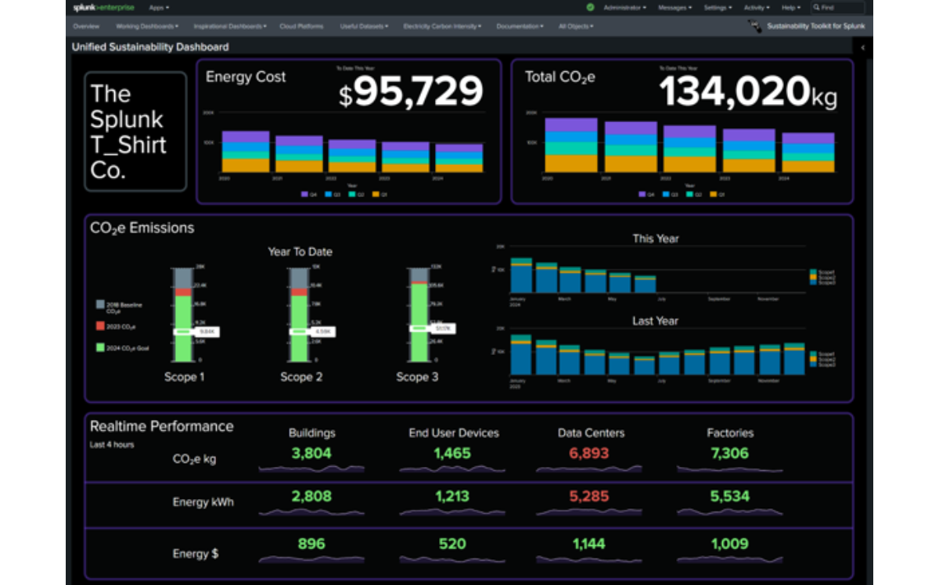Click the Splunk T_Shirt Co. panel
This screenshot has height=585, width=939.
[x=135, y=131]
